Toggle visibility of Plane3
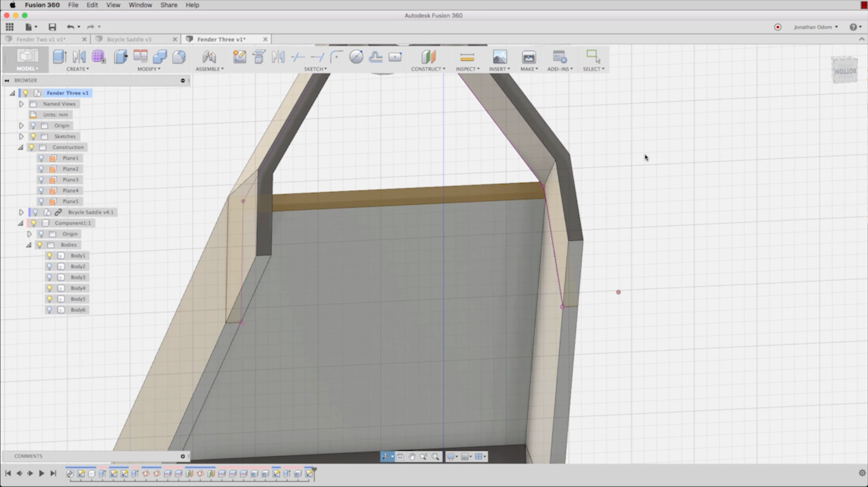The height and width of the screenshot is (487, 868). [41, 180]
